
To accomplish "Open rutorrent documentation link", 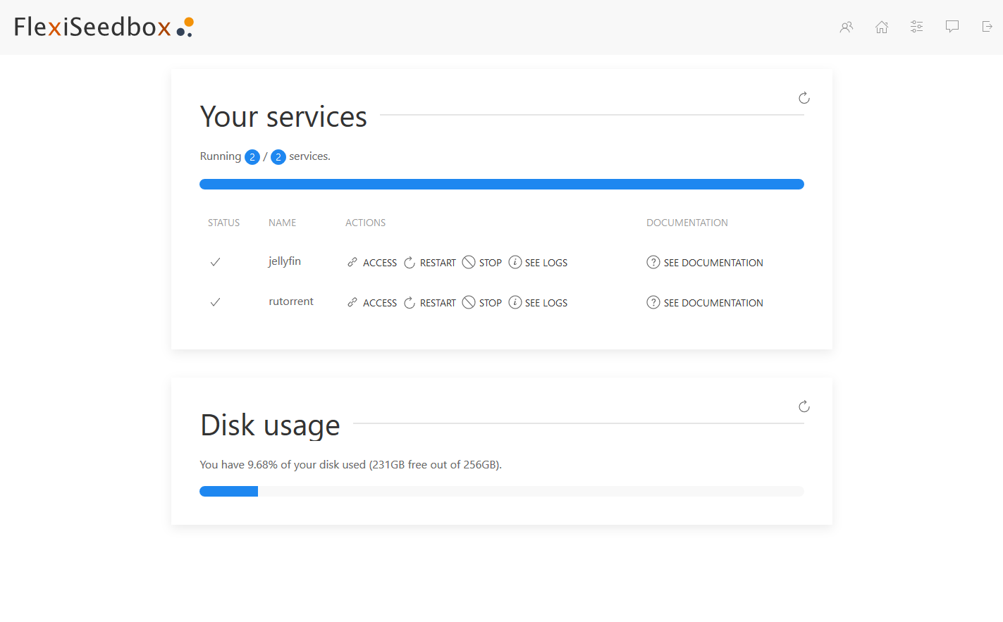I will 705,303.
